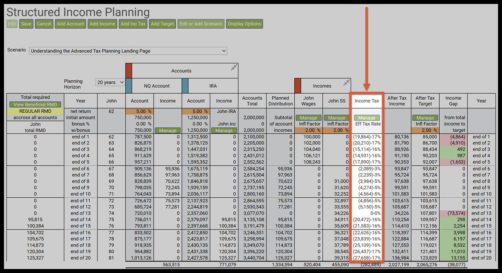
Task: Click the Income Gap column header
Action: click(x=453, y=101)
